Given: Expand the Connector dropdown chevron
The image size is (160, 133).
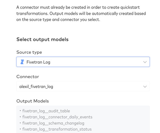Looking at the screenshot, I should click(145, 86).
